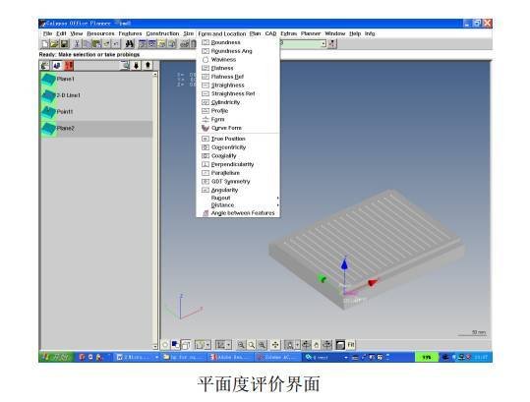Screen dimensions: 530x402
Task: Open the green combo box dropdown in toolbar
Action: pyautogui.click(x=324, y=44)
